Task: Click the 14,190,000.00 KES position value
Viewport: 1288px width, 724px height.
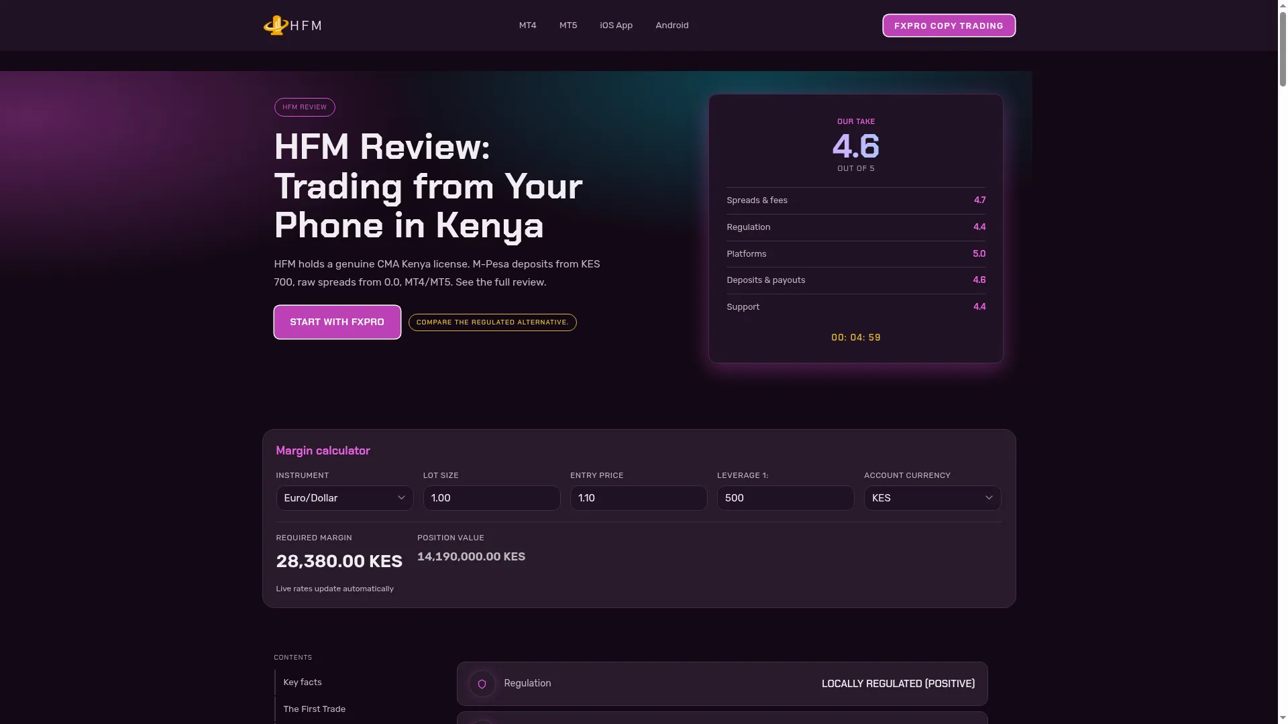Action: [471, 557]
